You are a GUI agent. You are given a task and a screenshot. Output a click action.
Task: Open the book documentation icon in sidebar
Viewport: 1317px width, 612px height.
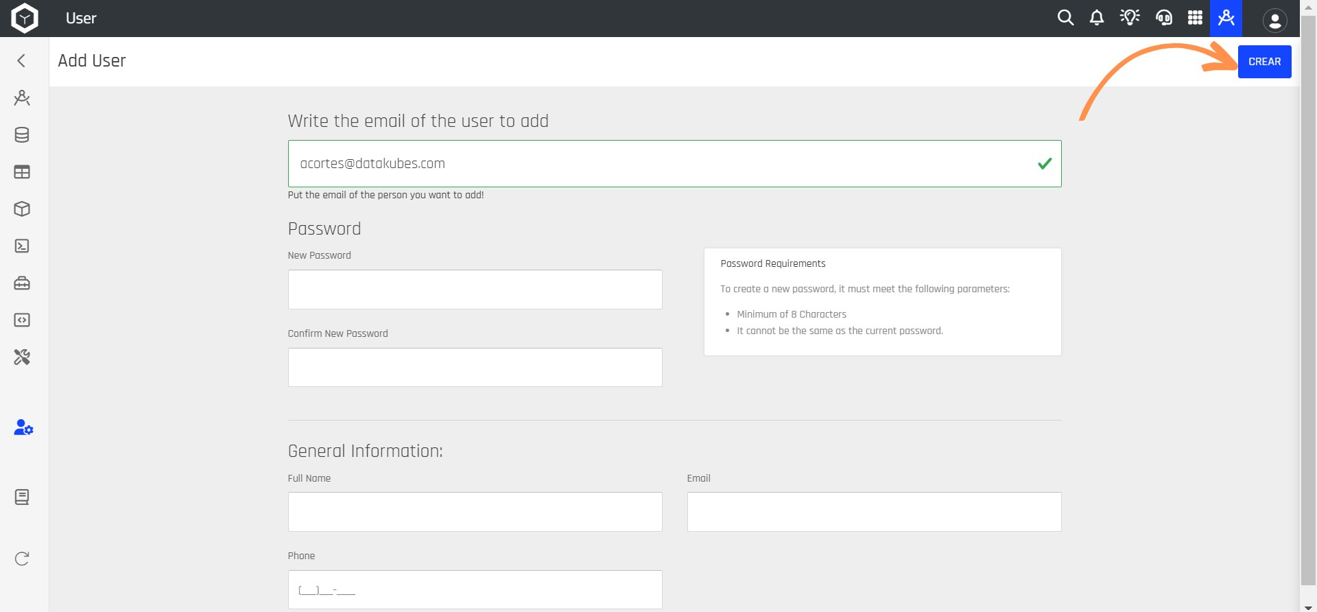pyautogui.click(x=22, y=497)
